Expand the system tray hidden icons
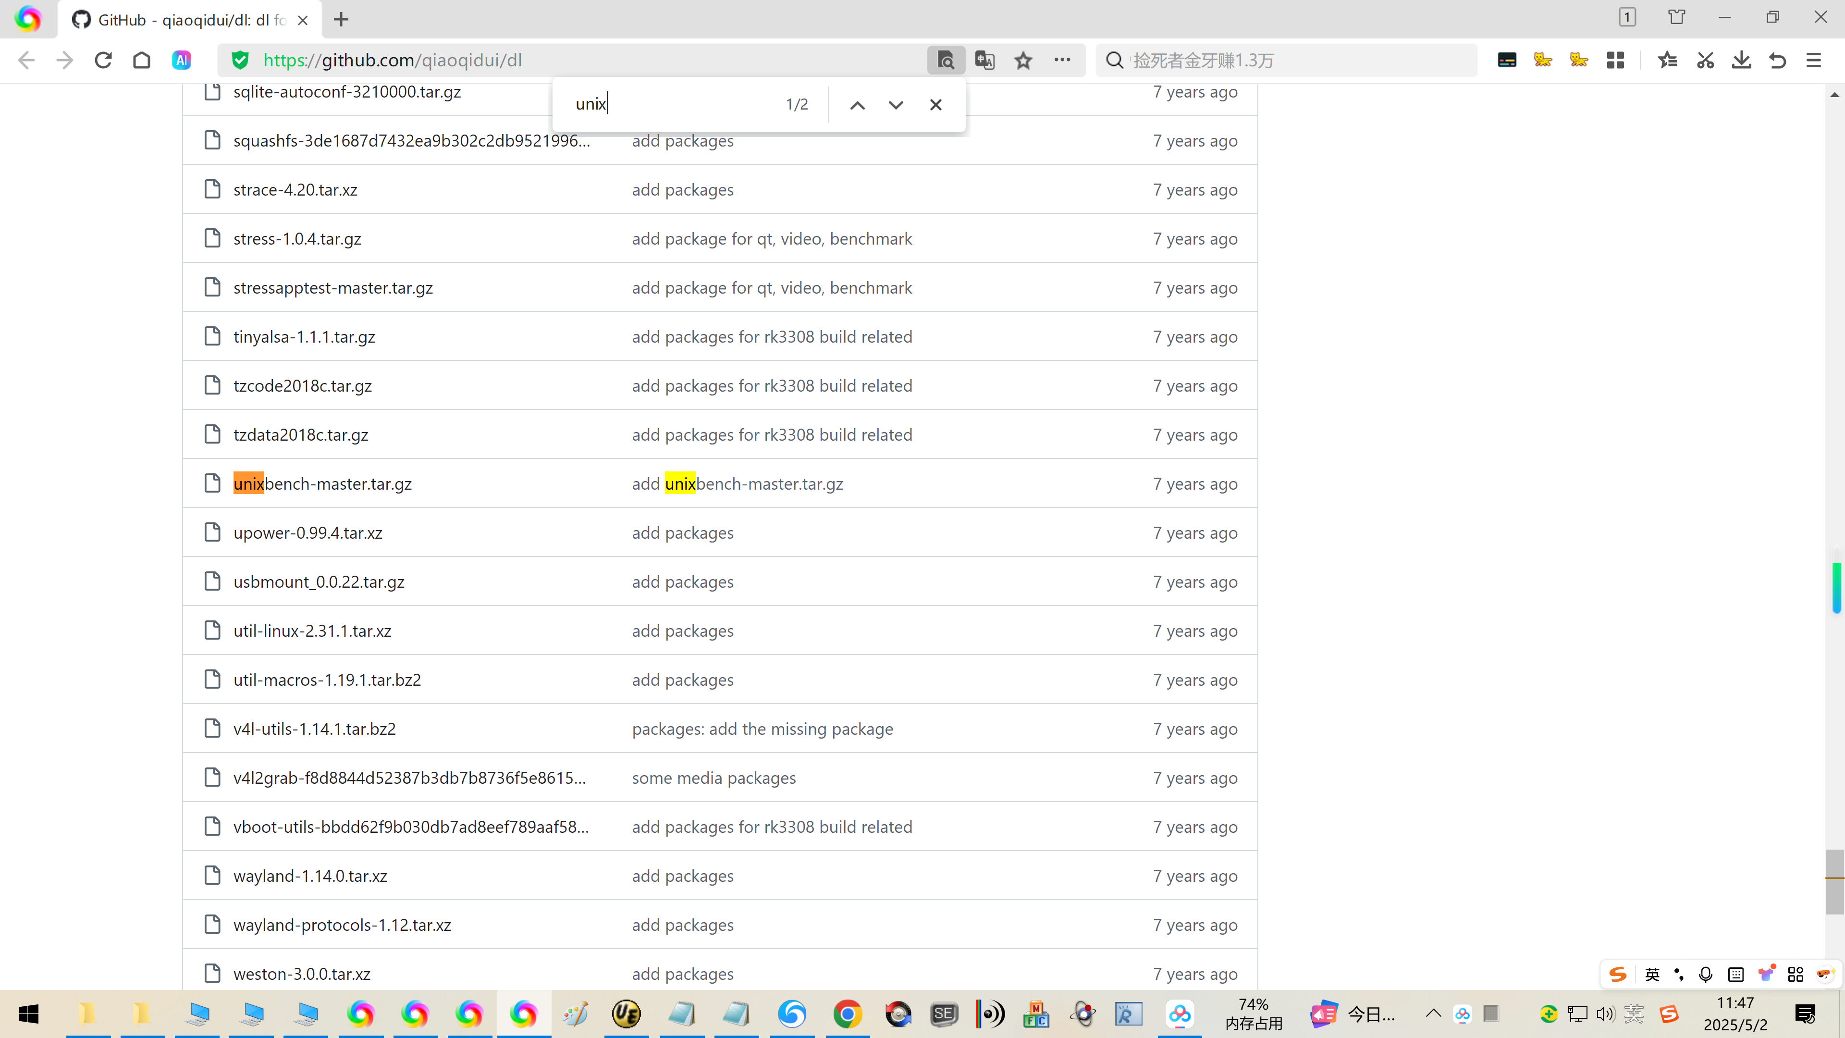Image resolution: width=1845 pixels, height=1038 pixels. coord(1433,1013)
